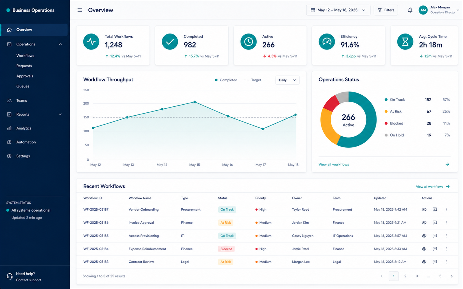Screen dimensions: 463x289
Task: Open the Automation page
Action: point(26,142)
